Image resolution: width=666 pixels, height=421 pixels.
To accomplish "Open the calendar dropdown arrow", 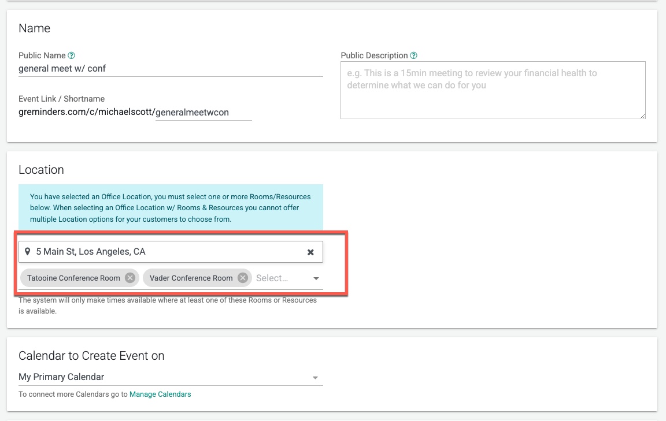I will pyautogui.click(x=316, y=378).
